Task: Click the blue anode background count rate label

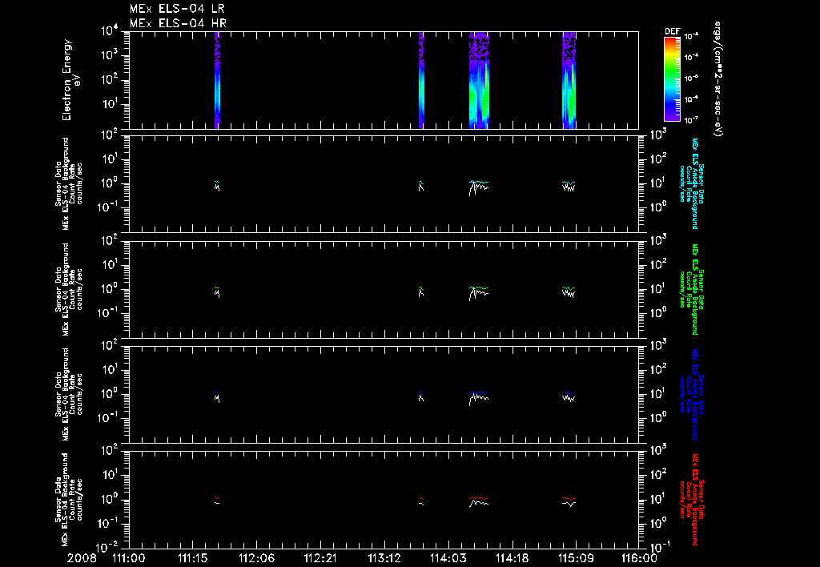Action: click(691, 395)
